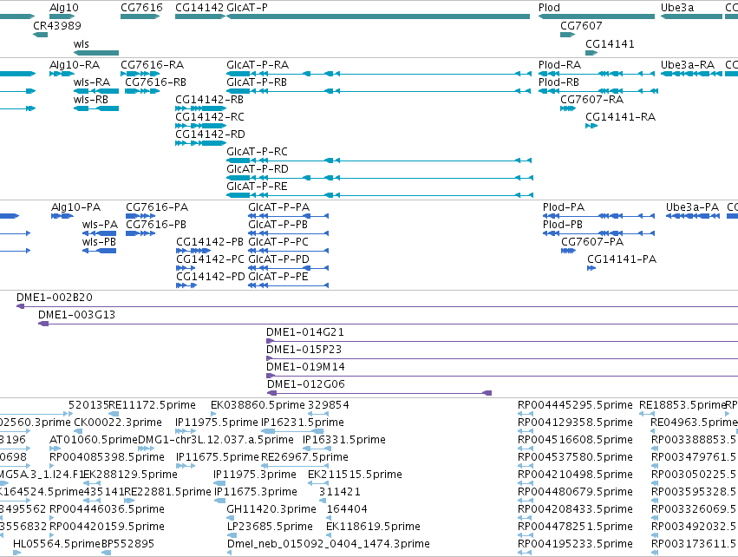Image resolution: width=738 pixels, height=557 pixels.
Task: Select transcript Plod-RB
Action: pyautogui.click(x=558, y=82)
